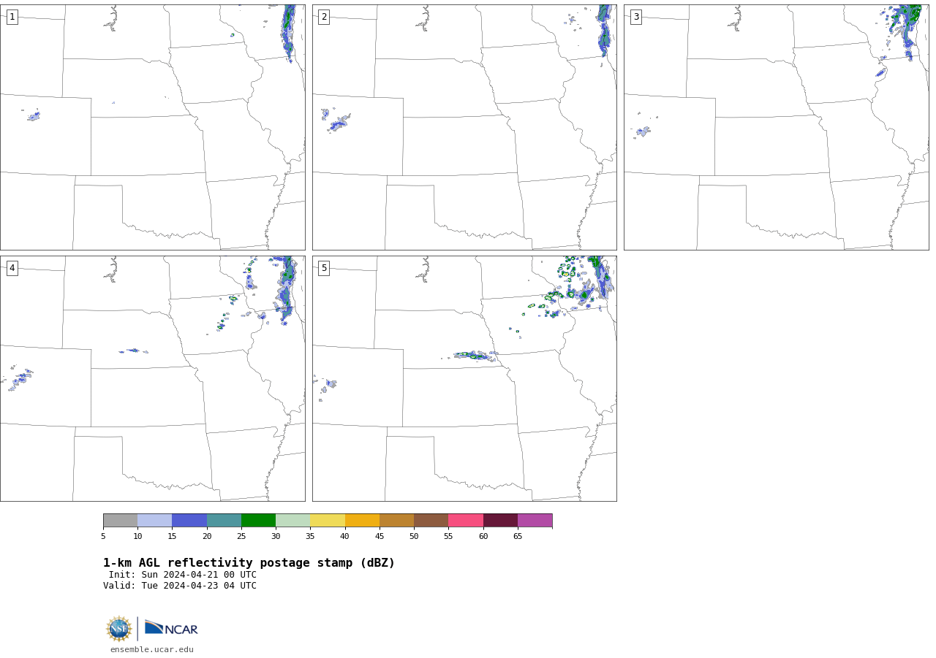Click the colorbar tick label 65

tap(518, 537)
